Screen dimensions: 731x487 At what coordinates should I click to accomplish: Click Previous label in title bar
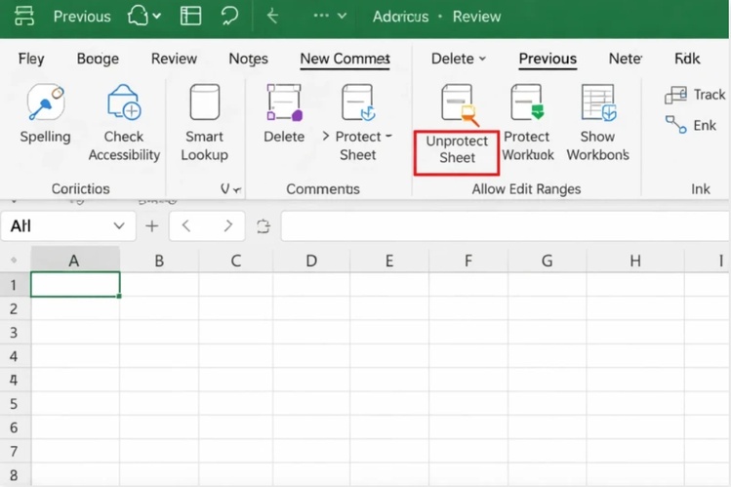[x=82, y=17]
